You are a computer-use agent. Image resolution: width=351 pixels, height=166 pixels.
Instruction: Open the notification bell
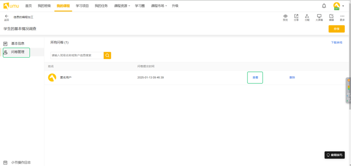[x=324, y=6]
